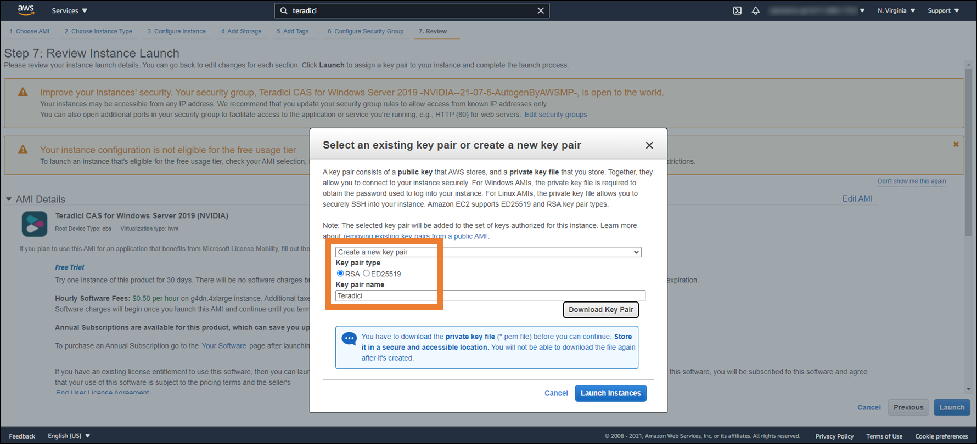Click Download Key Pair button
The height and width of the screenshot is (444, 977).
(x=600, y=310)
